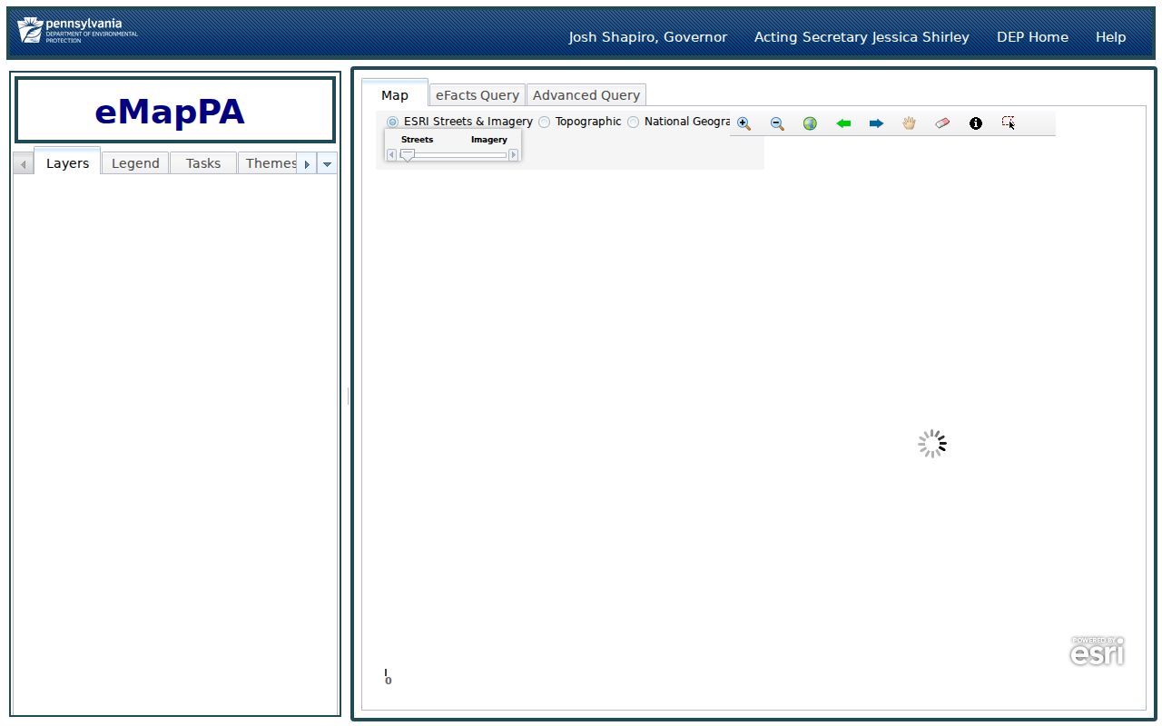
Task: Select the Zoom In magnifier tool
Action: click(743, 123)
